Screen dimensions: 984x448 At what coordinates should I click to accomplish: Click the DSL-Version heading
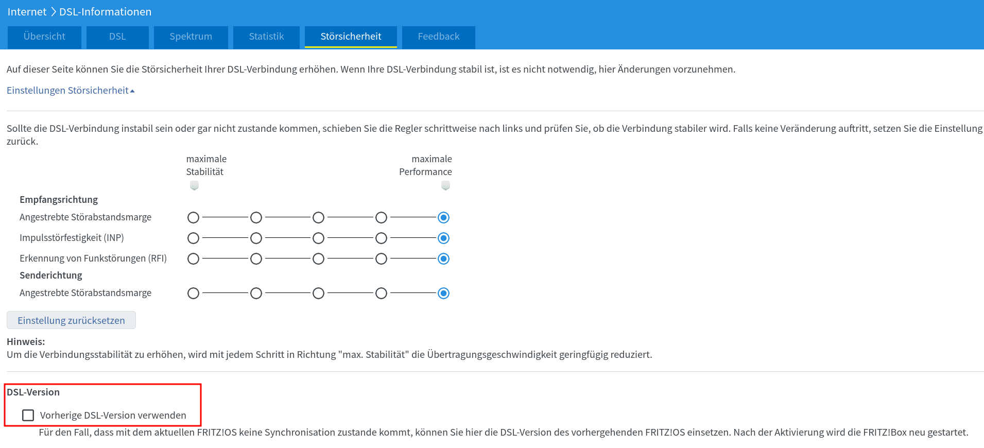(x=33, y=392)
